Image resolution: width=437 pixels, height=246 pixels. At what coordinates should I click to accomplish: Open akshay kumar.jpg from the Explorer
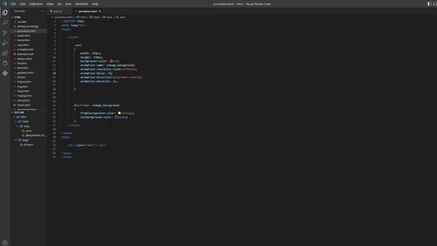pos(29,26)
